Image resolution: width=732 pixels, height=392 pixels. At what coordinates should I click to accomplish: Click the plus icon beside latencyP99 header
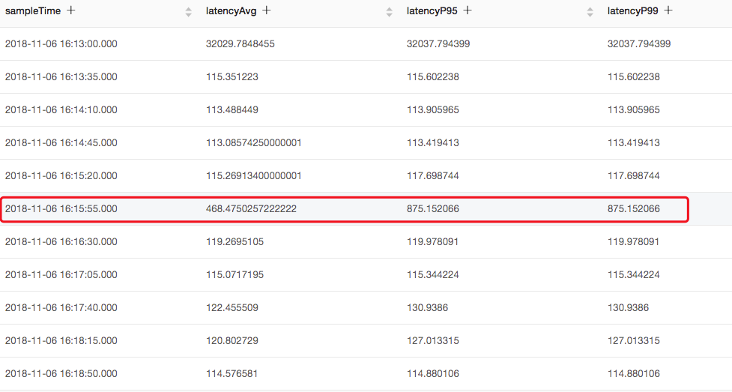[668, 10]
